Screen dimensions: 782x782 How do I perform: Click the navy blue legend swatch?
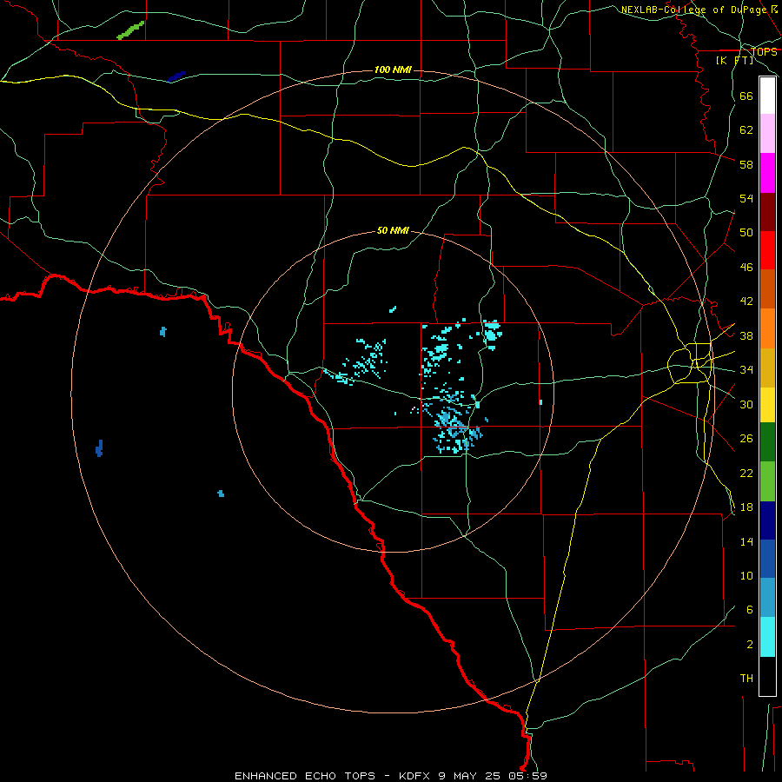pyautogui.click(x=767, y=520)
